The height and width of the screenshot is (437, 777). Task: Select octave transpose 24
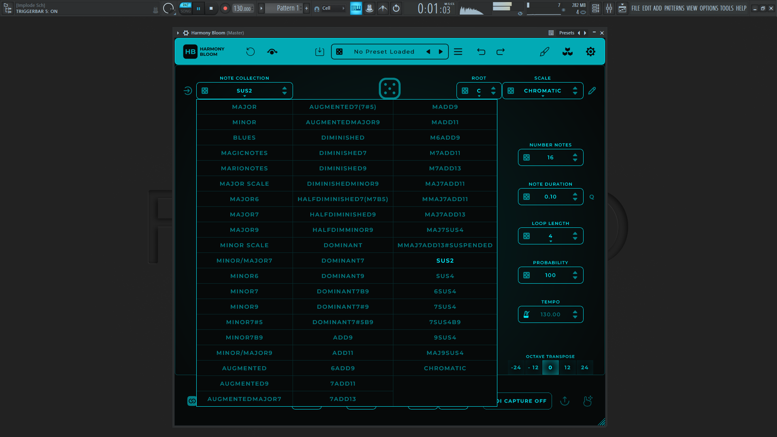[585, 367]
